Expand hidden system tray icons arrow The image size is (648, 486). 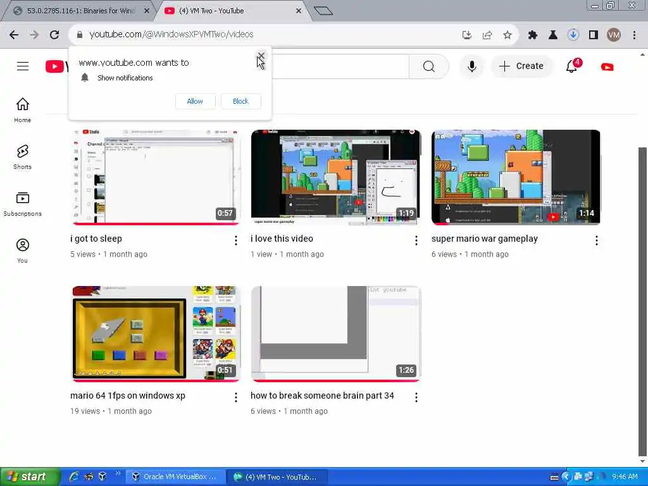point(566,477)
